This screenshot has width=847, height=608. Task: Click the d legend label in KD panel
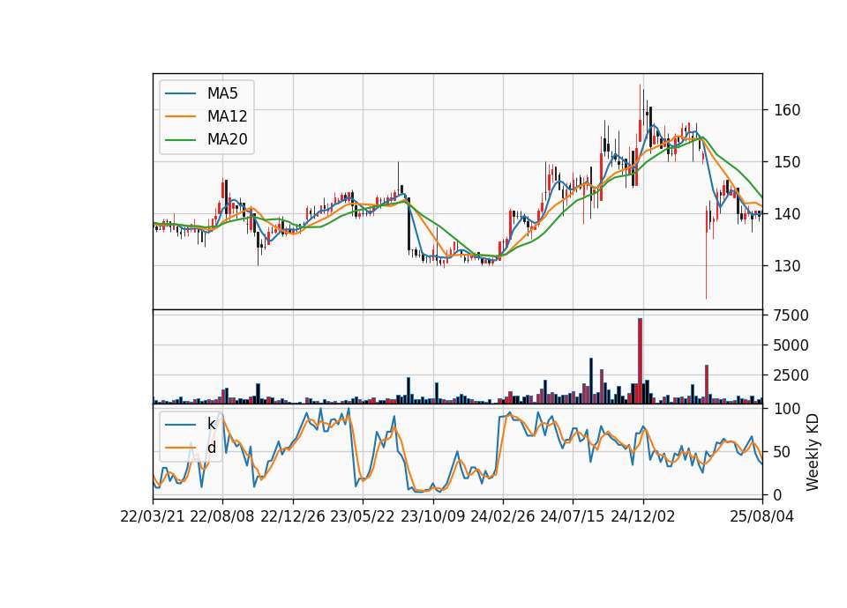pos(212,448)
